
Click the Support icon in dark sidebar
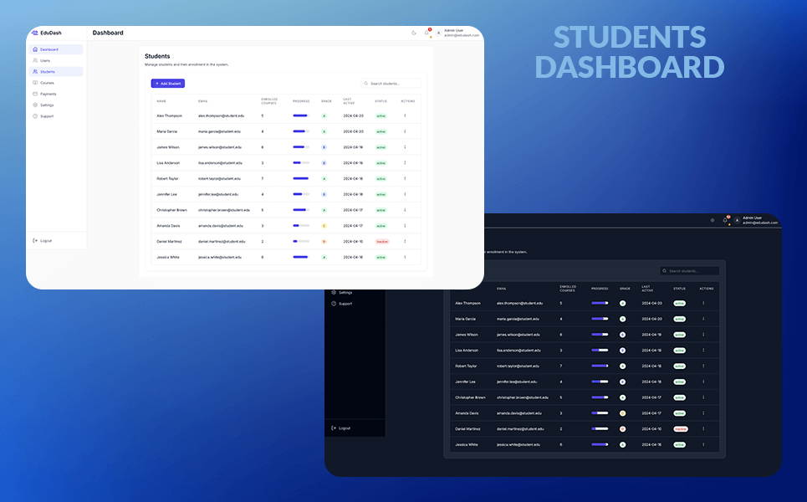334,304
